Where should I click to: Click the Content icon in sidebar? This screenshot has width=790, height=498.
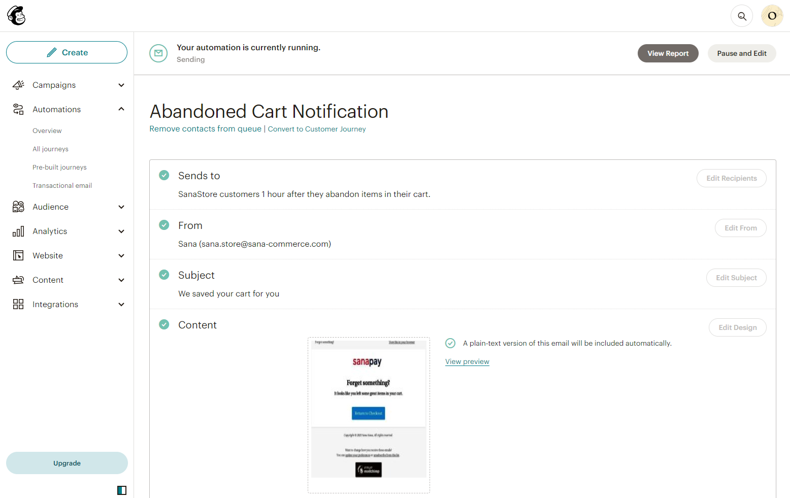(x=18, y=280)
